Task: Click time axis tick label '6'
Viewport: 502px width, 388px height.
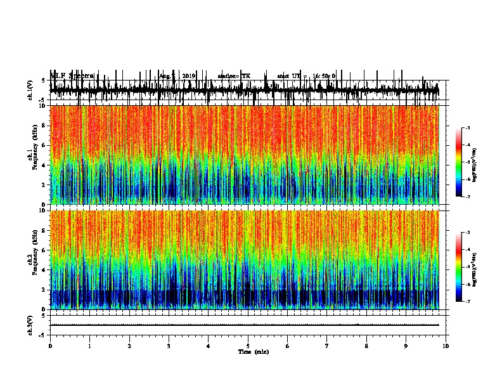Action: (287, 346)
